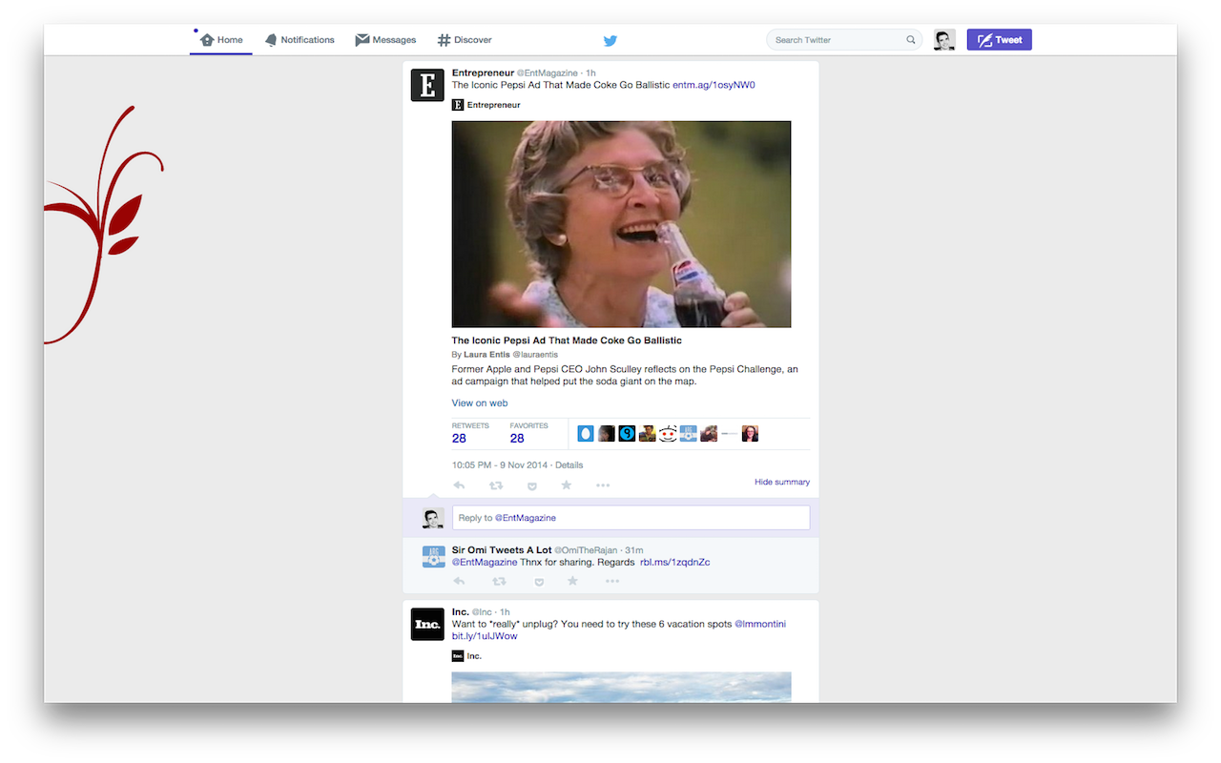Click the magnifier icon in search box
Screen dimensions: 1221x763
[911, 40]
